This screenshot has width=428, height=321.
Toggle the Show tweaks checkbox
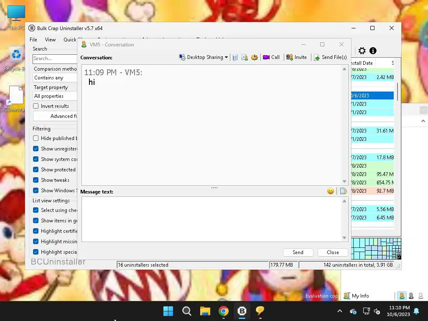(x=36, y=180)
